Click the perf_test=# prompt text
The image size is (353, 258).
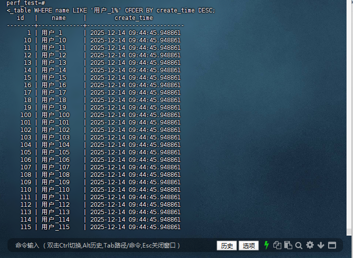26,3
